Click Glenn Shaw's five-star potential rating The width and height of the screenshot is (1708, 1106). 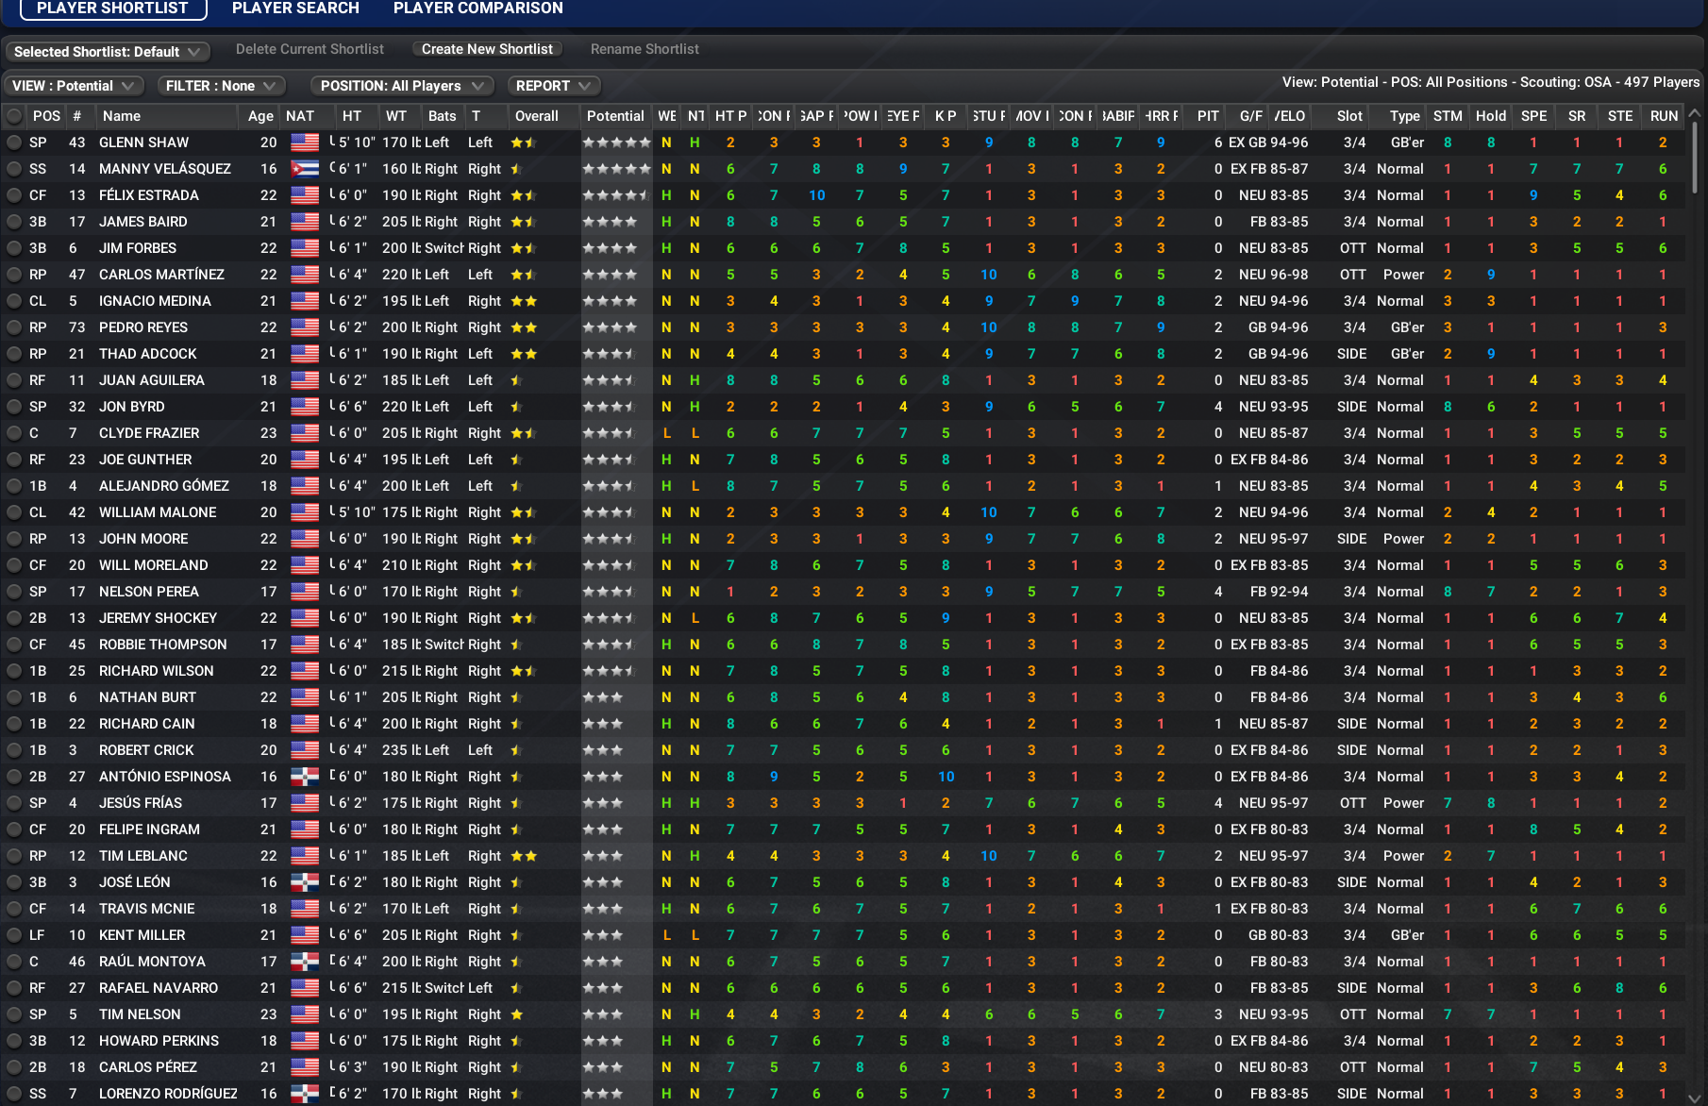click(x=616, y=142)
